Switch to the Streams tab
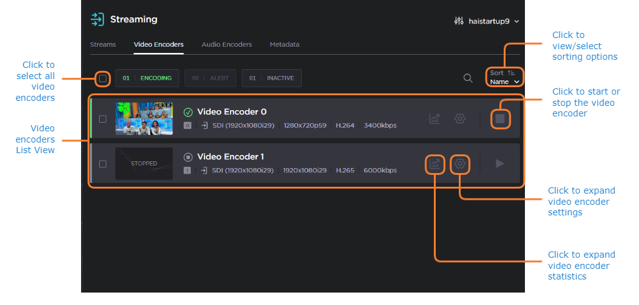639x305 pixels. pyautogui.click(x=103, y=45)
